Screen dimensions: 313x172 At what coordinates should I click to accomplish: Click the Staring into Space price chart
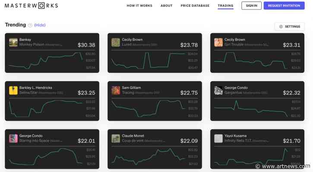(x=46, y=156)
